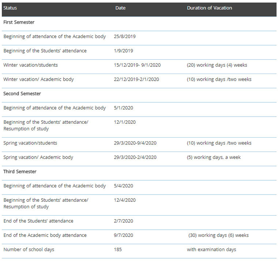Select the Duration of Vacation column header
The height and width of the screenshot is (261, 278).
(209, 8)
